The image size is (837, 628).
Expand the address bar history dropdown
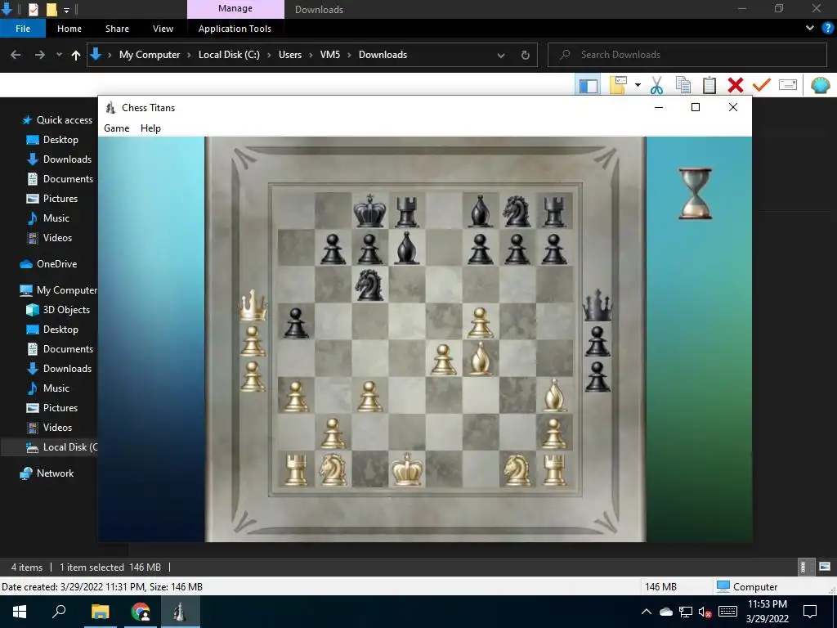click(501, 56)
